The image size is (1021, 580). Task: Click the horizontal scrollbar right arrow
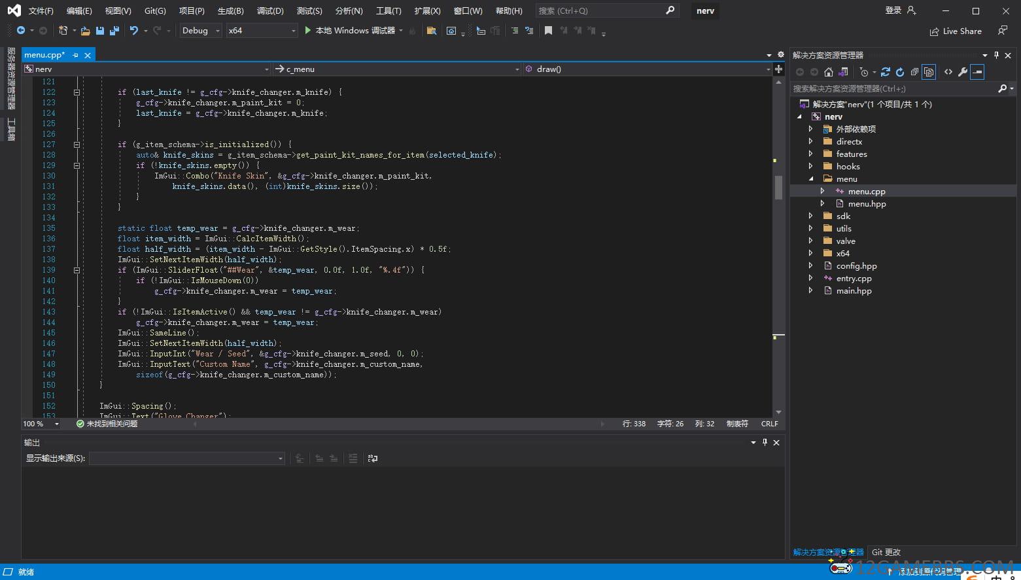tap(602, 424)
